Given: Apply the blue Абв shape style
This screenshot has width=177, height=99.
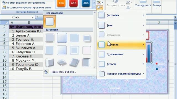Looking at the screenshot, I should pos(86,3).
